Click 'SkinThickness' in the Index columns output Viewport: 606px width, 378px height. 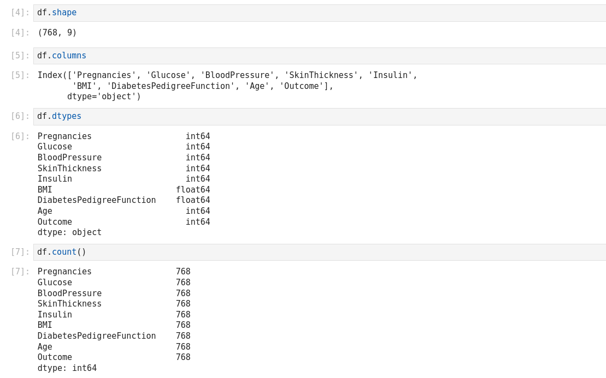tap(321, 75)
